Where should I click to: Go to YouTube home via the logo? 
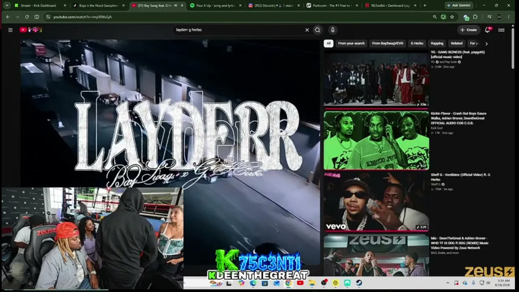30,30
